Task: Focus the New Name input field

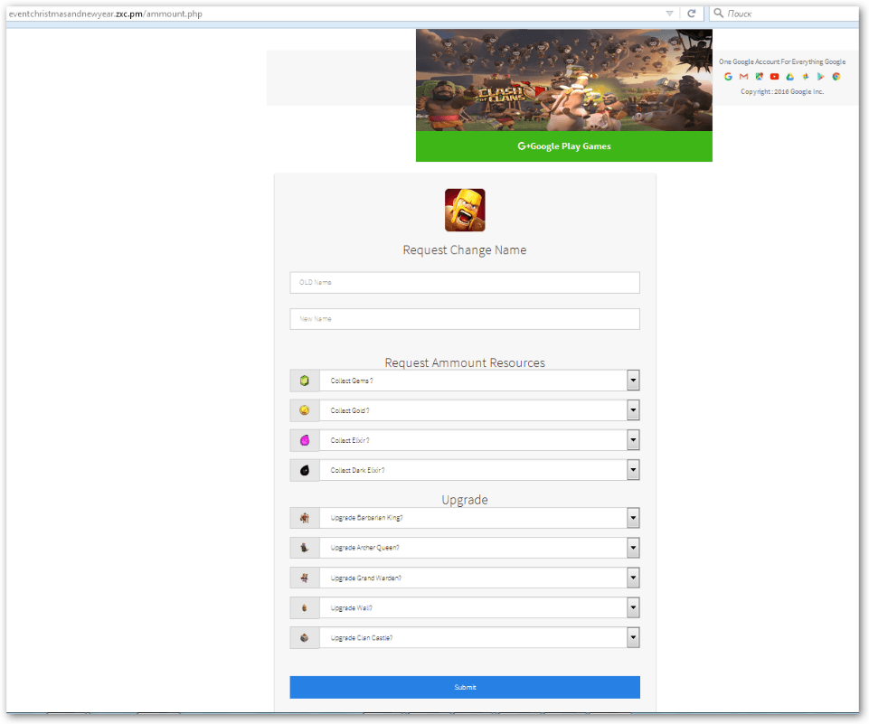Action: pos(465,319)
